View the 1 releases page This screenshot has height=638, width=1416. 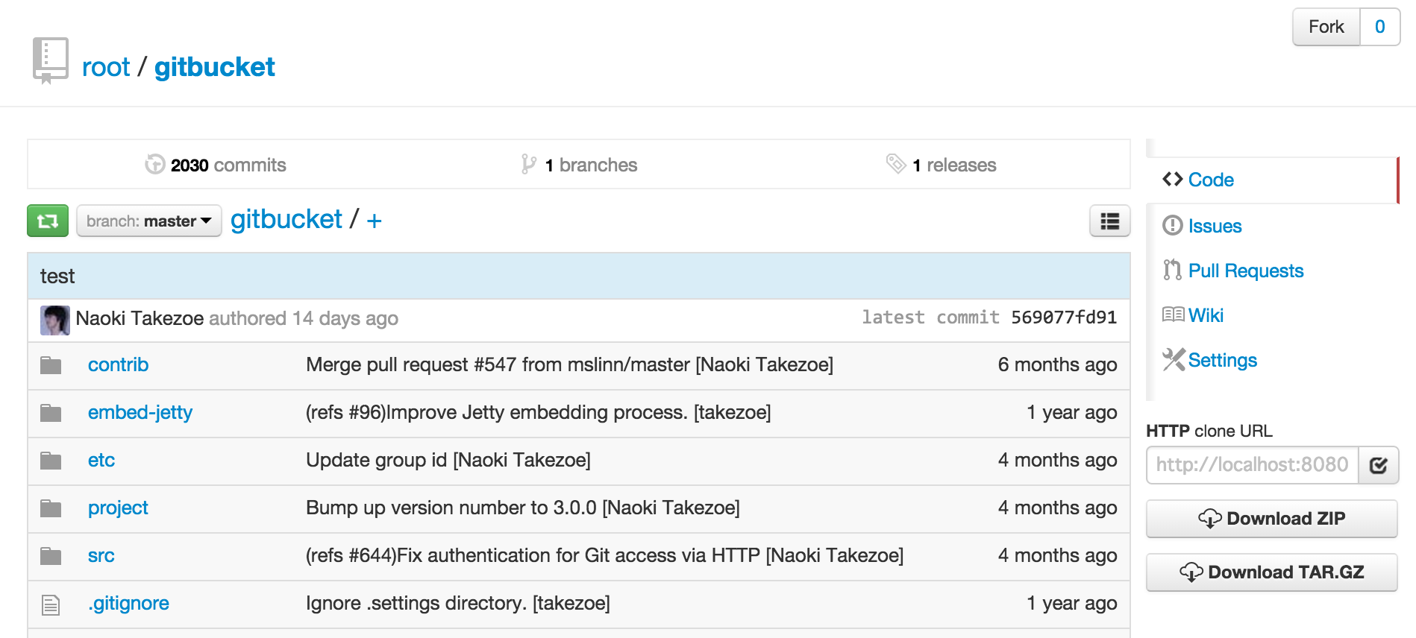(941, 165)
